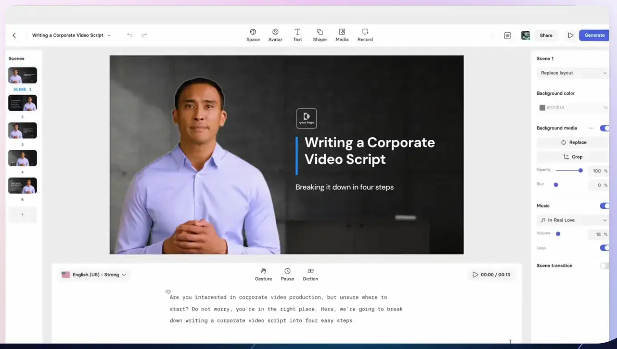Turn off the Music toggle
617x349 pixels.
(x=605, y=206)
